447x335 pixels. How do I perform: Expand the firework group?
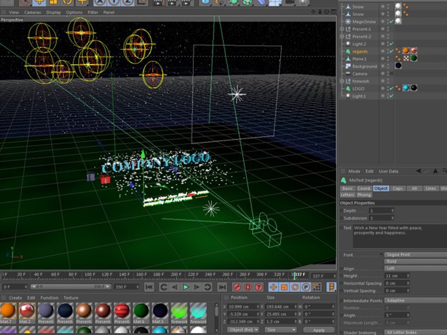coord(342,81)
